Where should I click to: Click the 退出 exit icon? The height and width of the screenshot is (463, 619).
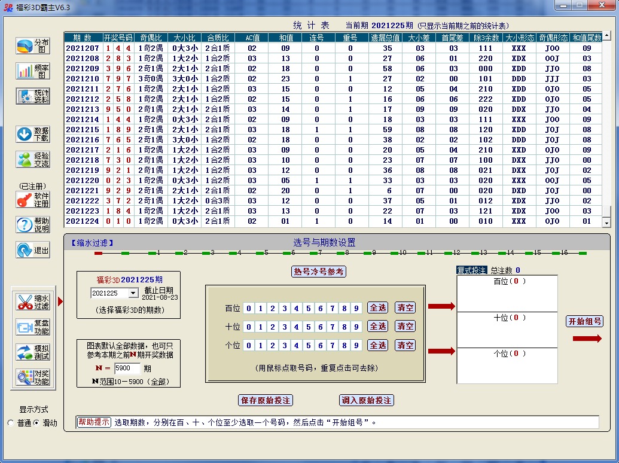click(33, 251)
